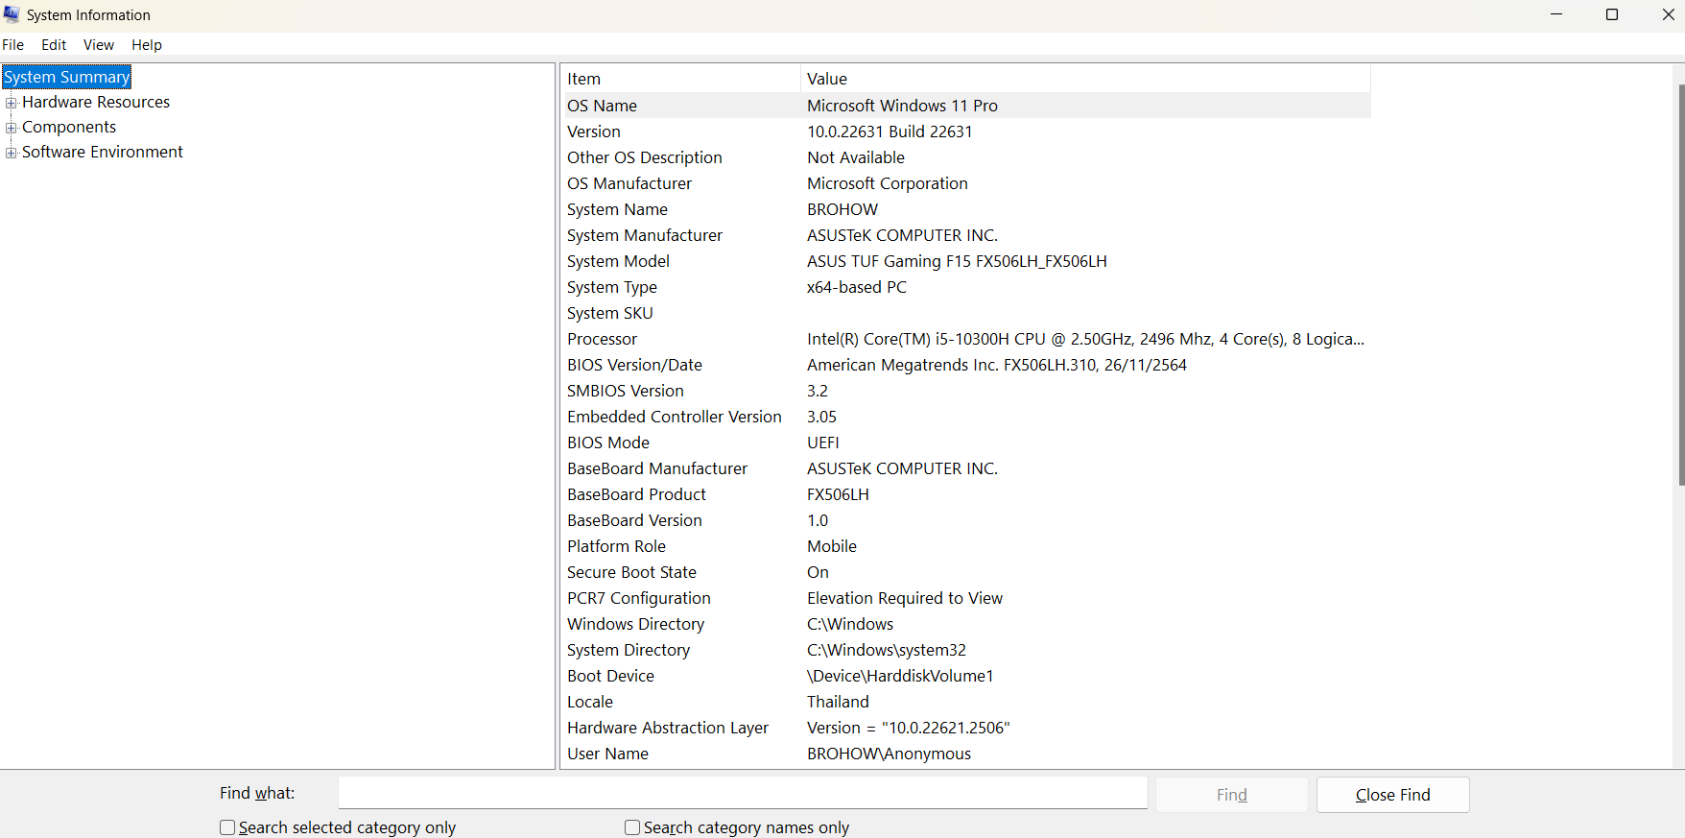
Task: Select the PCR7 Configuration row
Action: pos(966,598)
